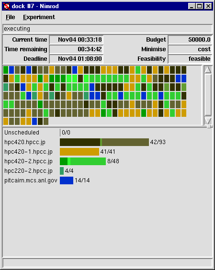
Task: Click the pane divider sash handle
Action: pyautogui.click(x=209, y=126)
